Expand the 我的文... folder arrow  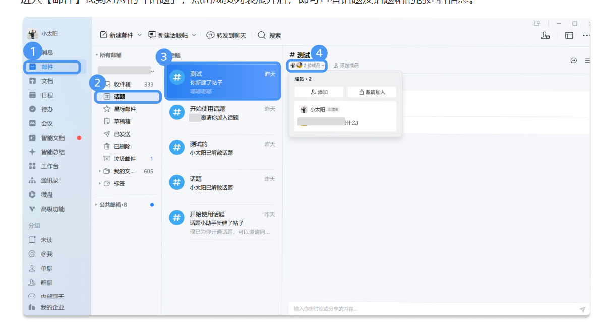[x=100, y=171]
